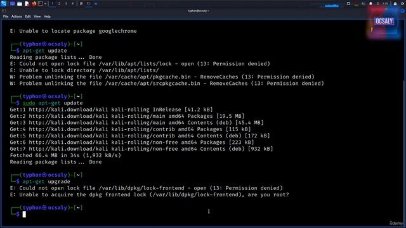The image size is (406, 228).
Task: Click the terminal cursor at last prompt
Action: pyautogui.click(x=24, y=214)
